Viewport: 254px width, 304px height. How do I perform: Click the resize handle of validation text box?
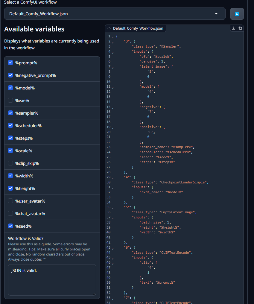tap(95, 294)
